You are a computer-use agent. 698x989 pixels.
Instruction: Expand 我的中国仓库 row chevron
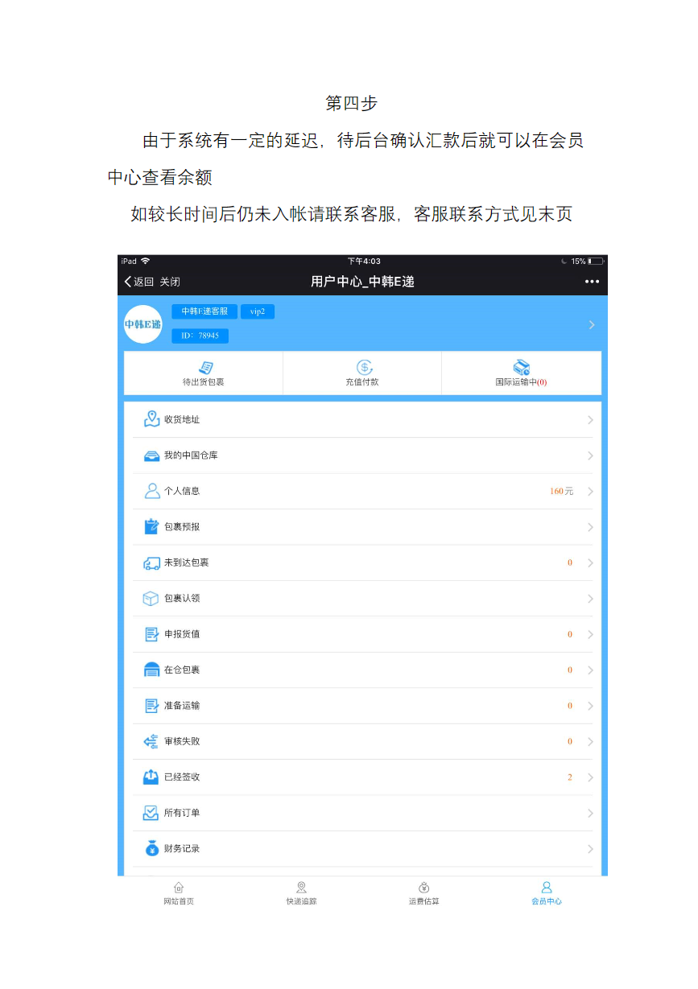590,455
